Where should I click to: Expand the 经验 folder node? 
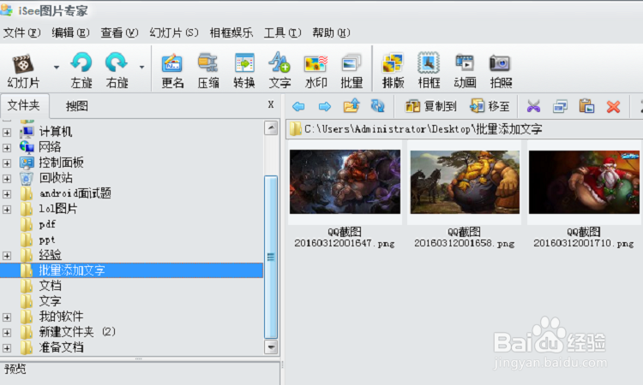tap(7, 256)
